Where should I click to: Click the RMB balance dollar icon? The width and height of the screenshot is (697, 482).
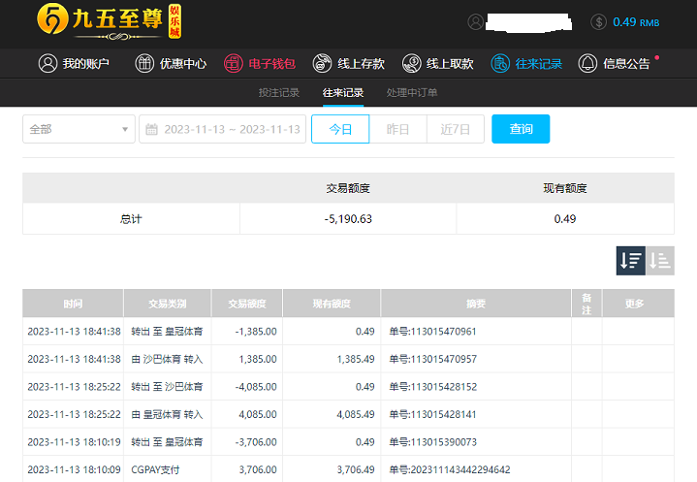click(598, 21)
